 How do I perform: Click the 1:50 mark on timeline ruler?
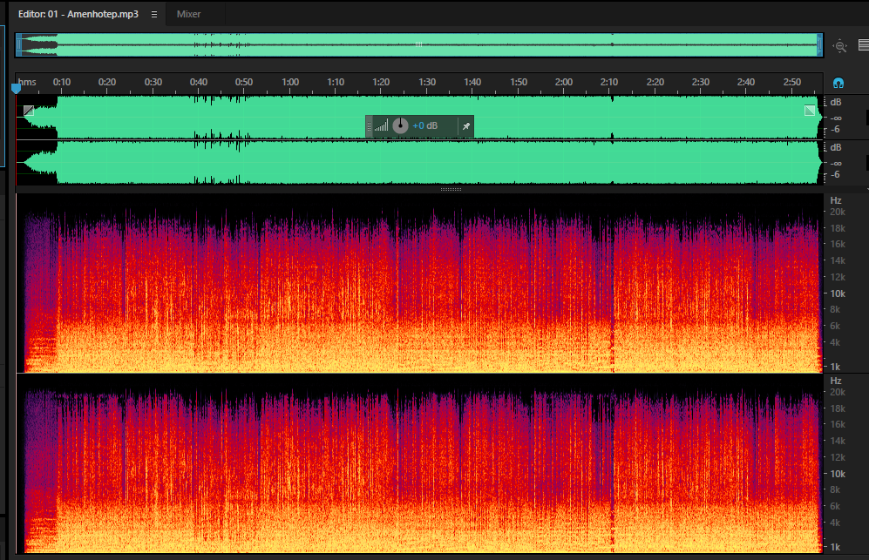(x=519, y=82)
